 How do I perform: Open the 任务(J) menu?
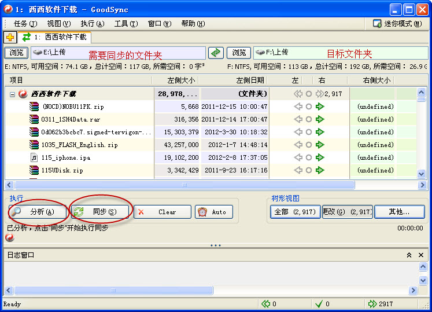coord(25,24)
